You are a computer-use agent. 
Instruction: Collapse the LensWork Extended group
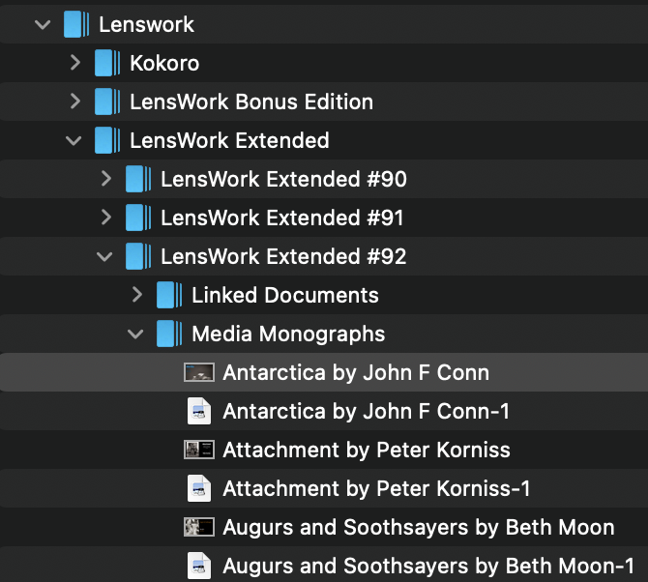[x=74, y=140]
